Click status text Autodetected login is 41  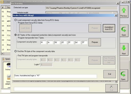(27, 76)
